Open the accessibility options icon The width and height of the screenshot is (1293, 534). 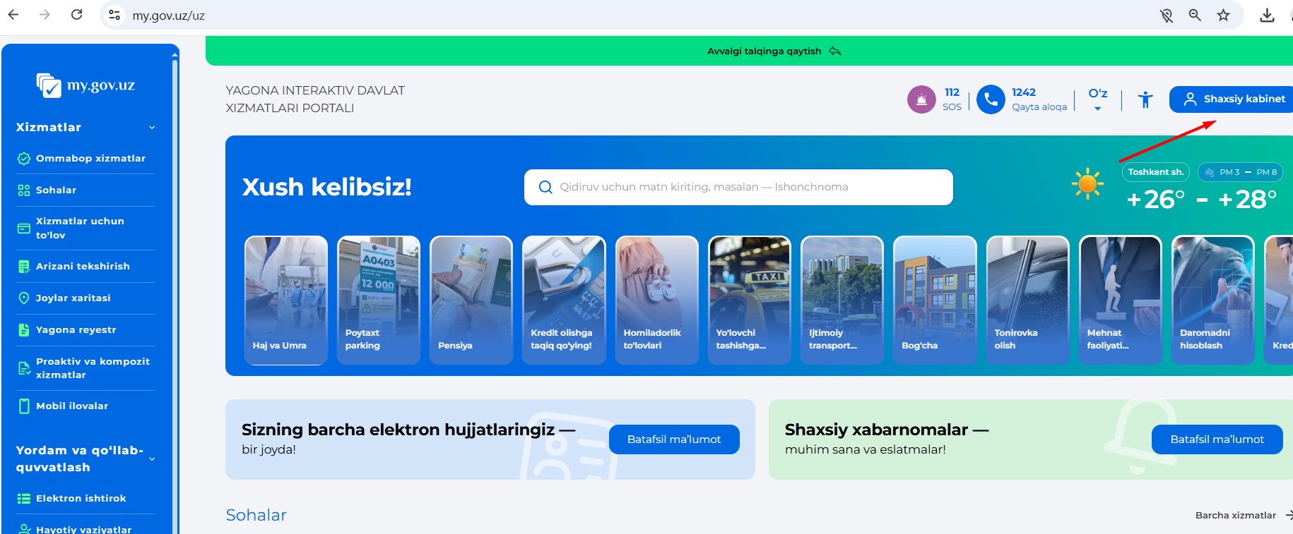tap(1145, 99)
